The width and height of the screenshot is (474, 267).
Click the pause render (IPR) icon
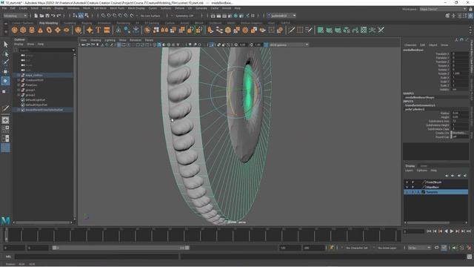click(253, 16)
